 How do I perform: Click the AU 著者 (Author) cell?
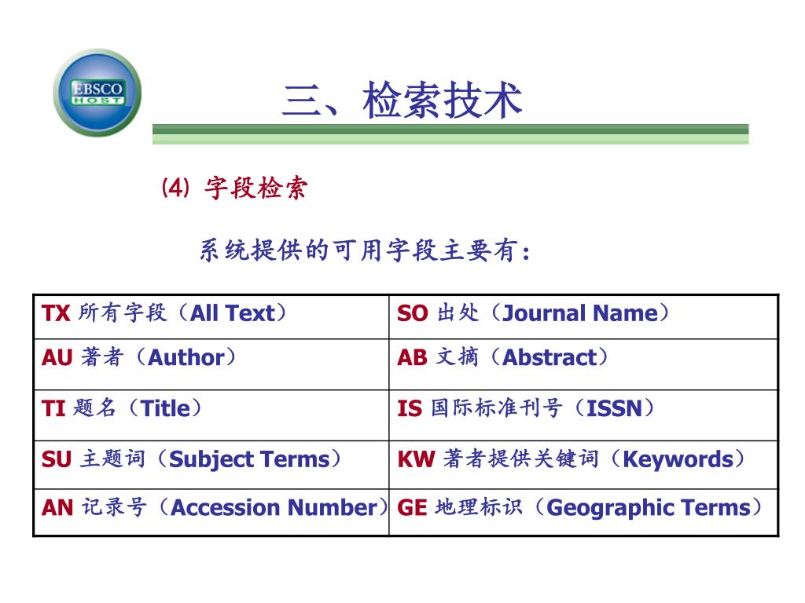point(211,364)
